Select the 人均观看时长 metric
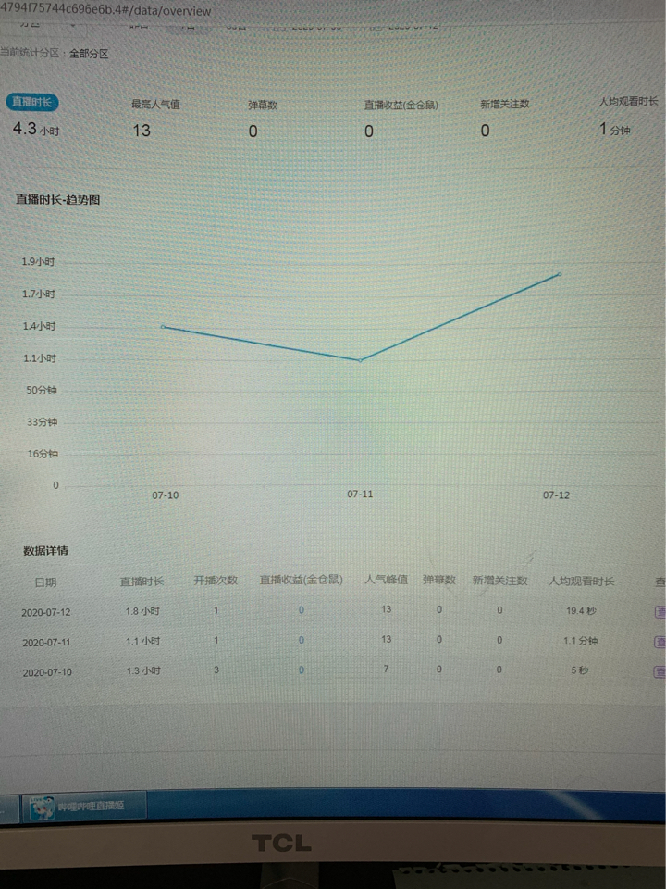The width and height of the screenshot is (666, 889). [628, 103]
